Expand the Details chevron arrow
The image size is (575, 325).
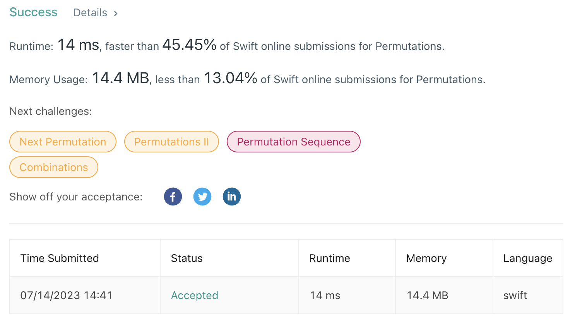click(x=116, y=13)
